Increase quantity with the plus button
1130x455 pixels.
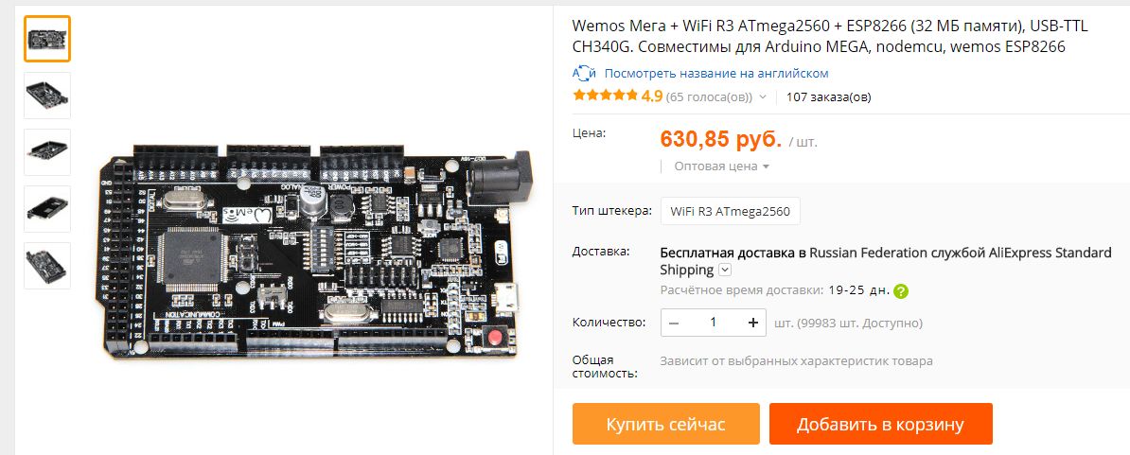pyautogui.click(x=753, y=323)
